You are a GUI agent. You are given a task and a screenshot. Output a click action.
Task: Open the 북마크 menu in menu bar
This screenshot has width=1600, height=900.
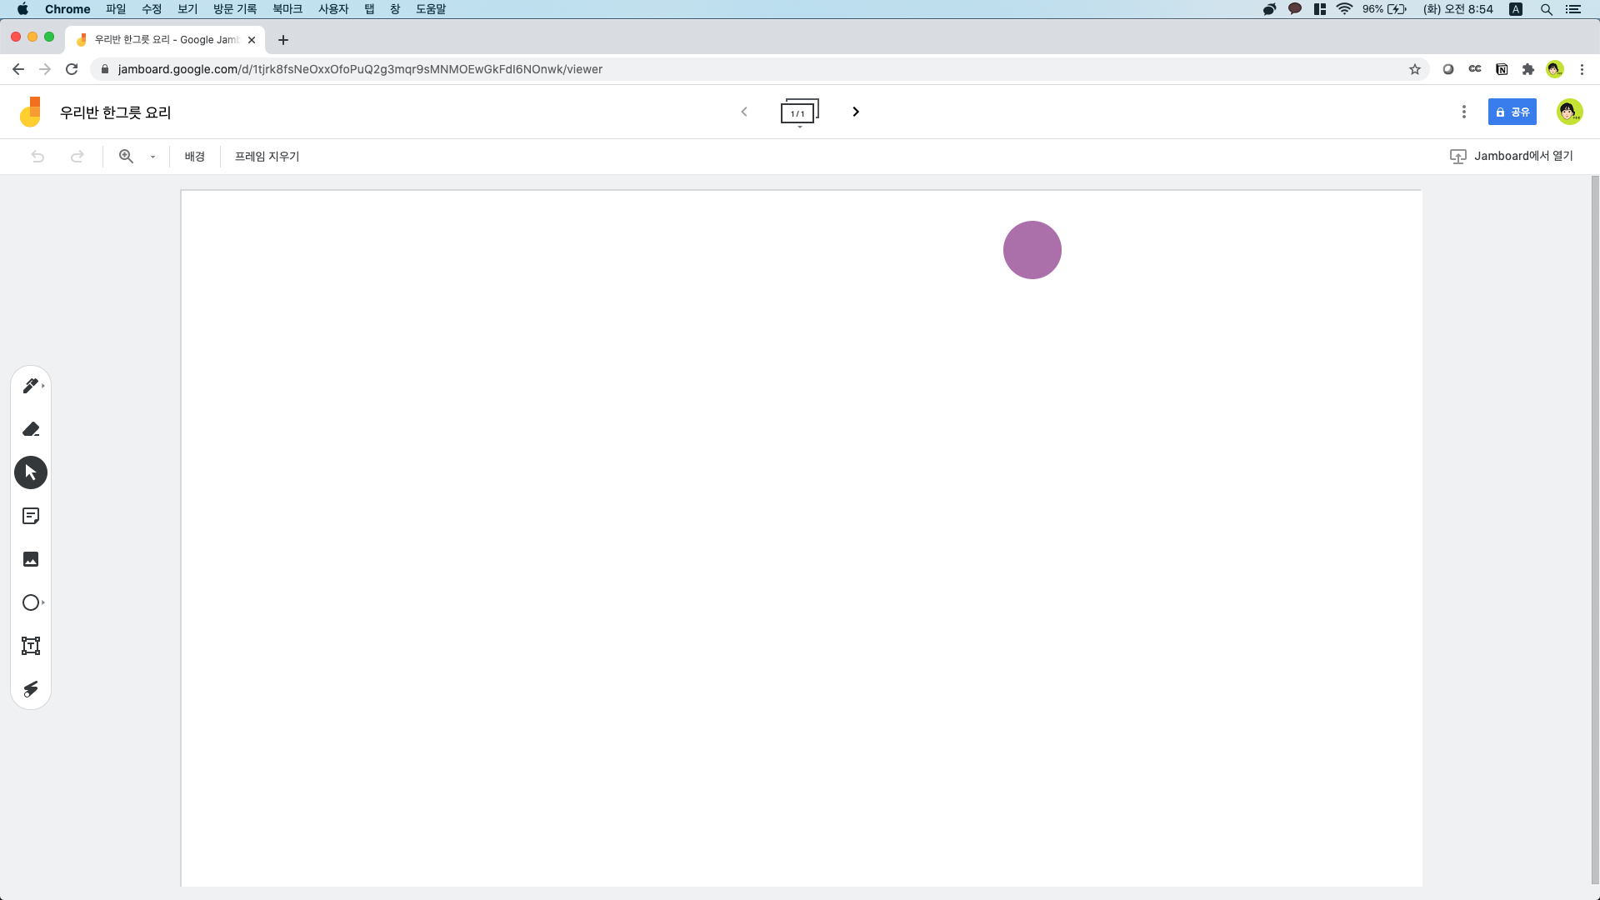pyautogui.click(x=287, y=9)
